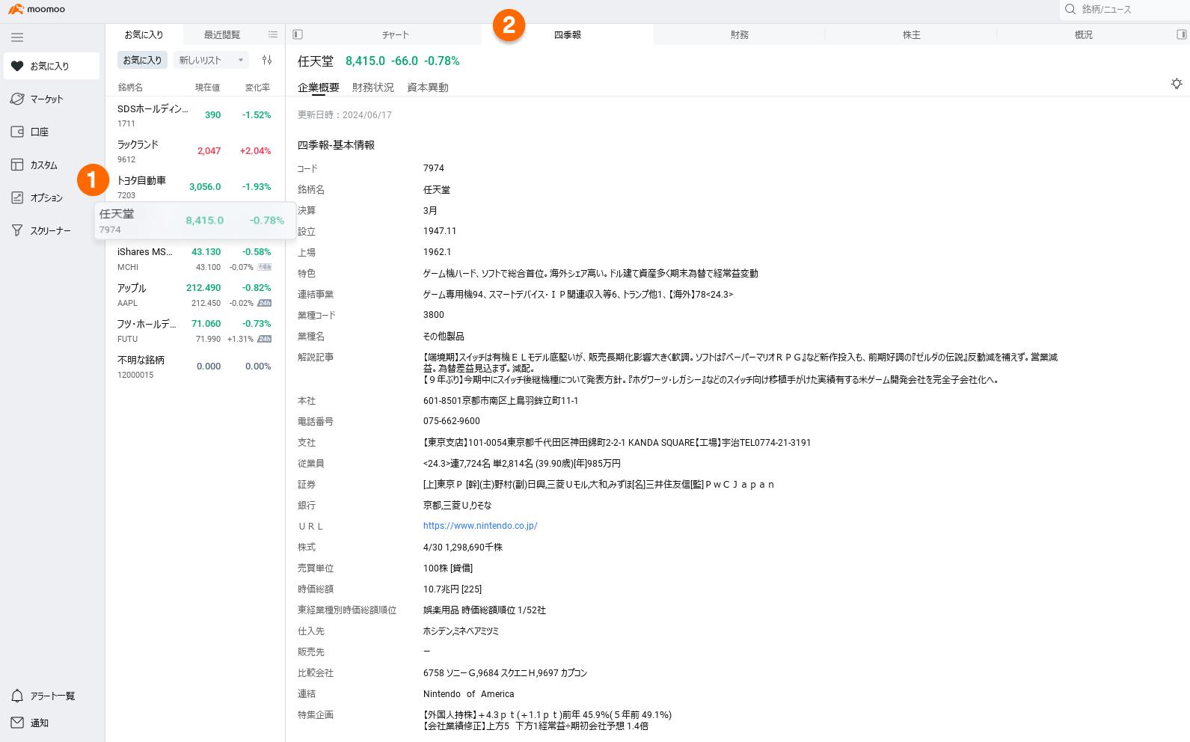Screen dimensions: 1190x742
Task: Click 連結 value Nintendo of America
Action: 469,693
